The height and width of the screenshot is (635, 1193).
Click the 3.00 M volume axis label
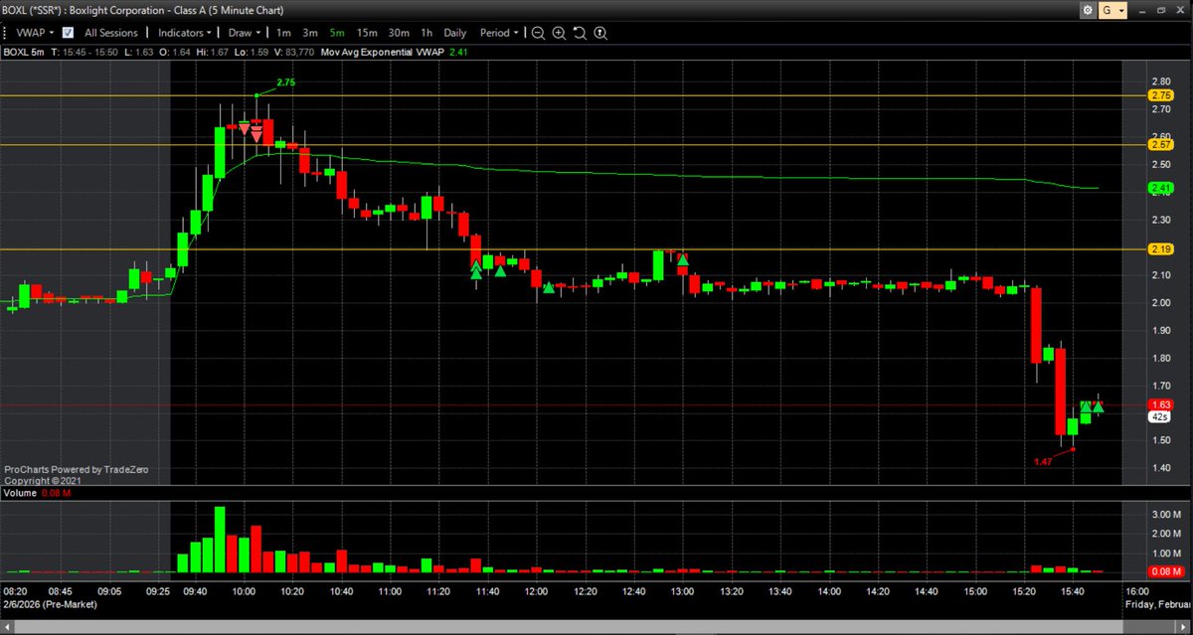[1165, 515]
